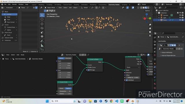Viewport: 185px width, 104px height.
Task: Click the green Y axis gizmo ball
Action: pos(150,18)
